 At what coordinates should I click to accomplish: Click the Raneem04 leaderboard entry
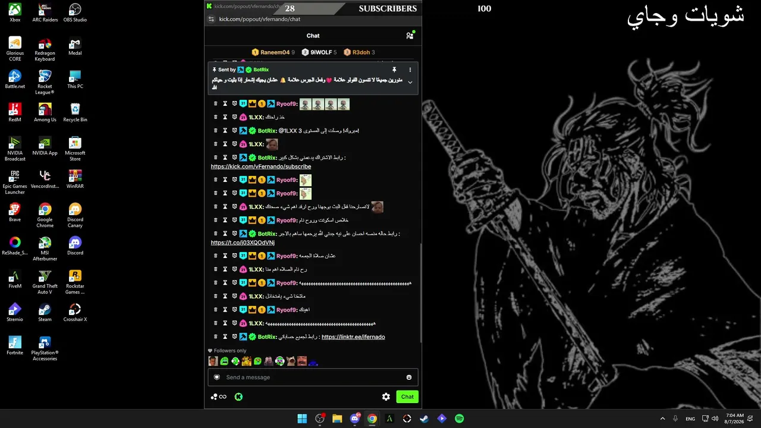273,52
